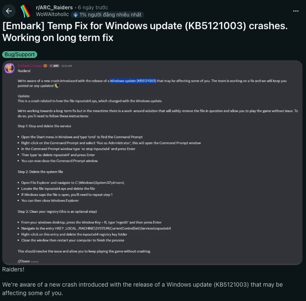Screen dimensions: 306x301
Task: Go back using the left arrow button
Action: pyautogui.click(x=9, y=11)
